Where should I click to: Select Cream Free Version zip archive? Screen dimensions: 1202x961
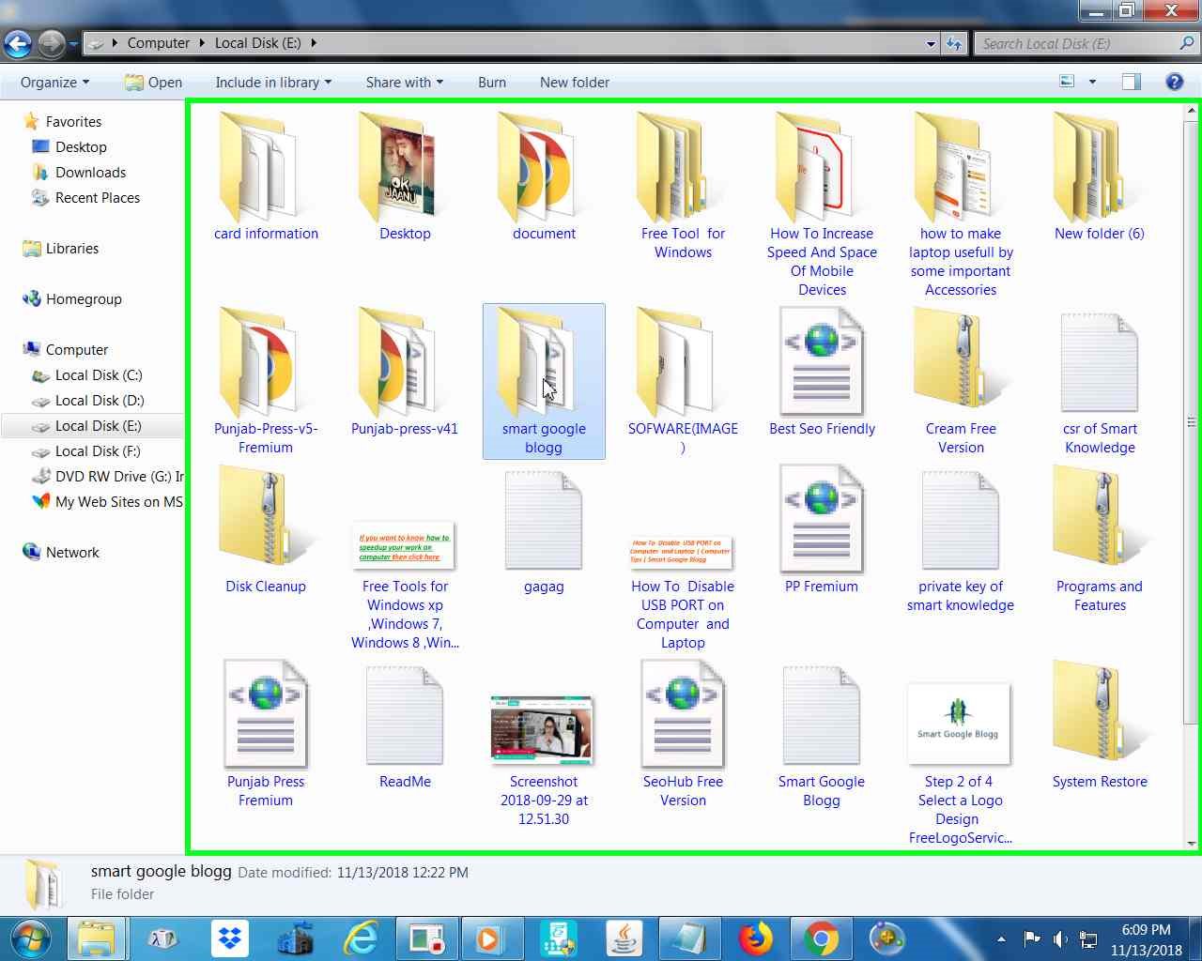click(x=961, y=381)
